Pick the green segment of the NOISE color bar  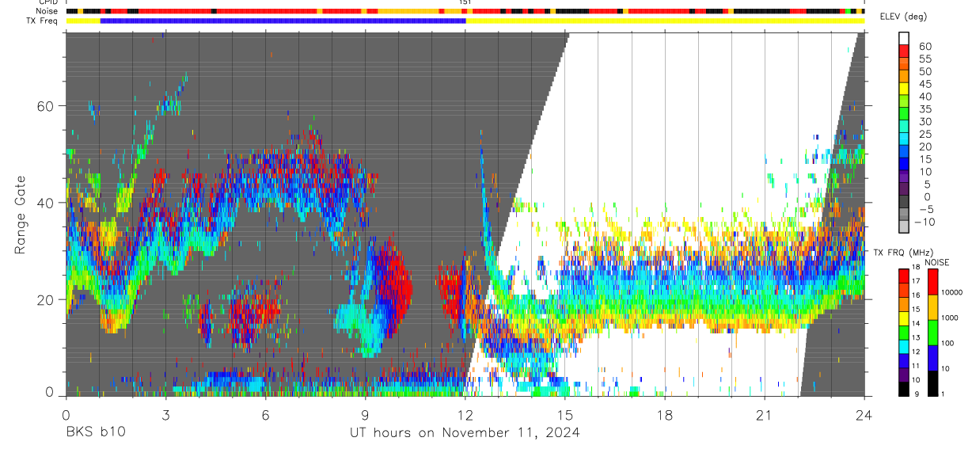[x=932, y=333]
